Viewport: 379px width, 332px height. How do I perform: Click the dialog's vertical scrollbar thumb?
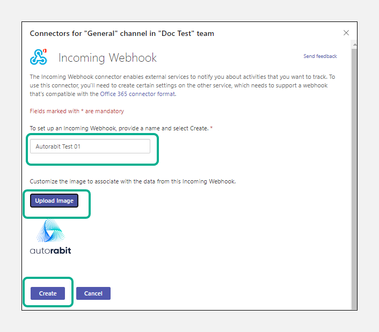(x=354, y=179)
